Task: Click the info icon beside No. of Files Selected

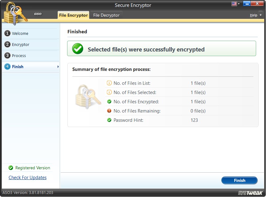Action: pyautogui.click(x=109, y=92)
